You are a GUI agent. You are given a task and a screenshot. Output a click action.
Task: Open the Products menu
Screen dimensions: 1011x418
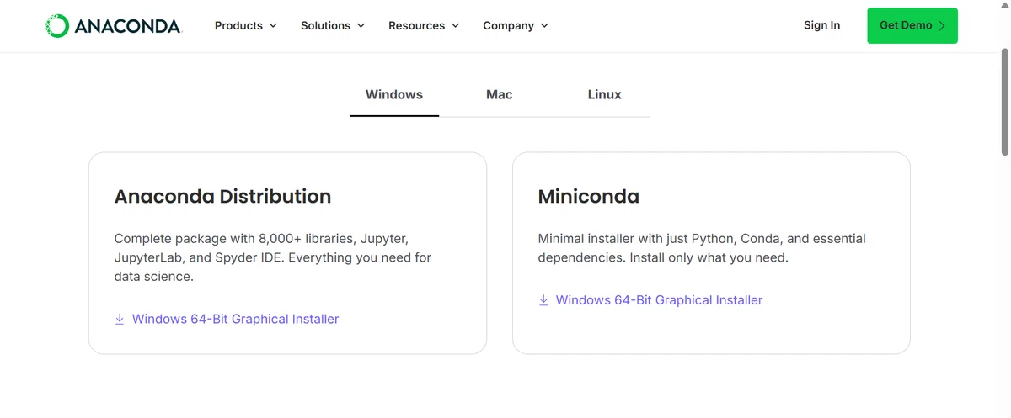click(x=246, y=25)
